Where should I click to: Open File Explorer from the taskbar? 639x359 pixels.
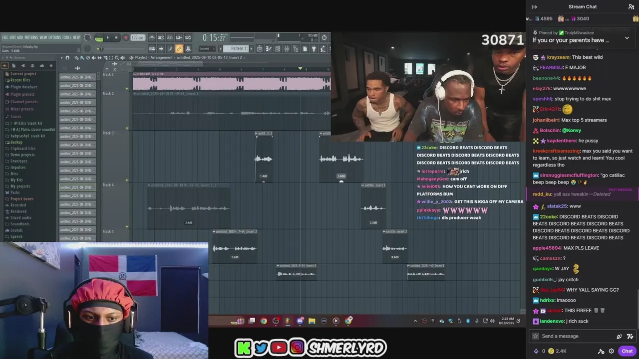tap(312, 321)
